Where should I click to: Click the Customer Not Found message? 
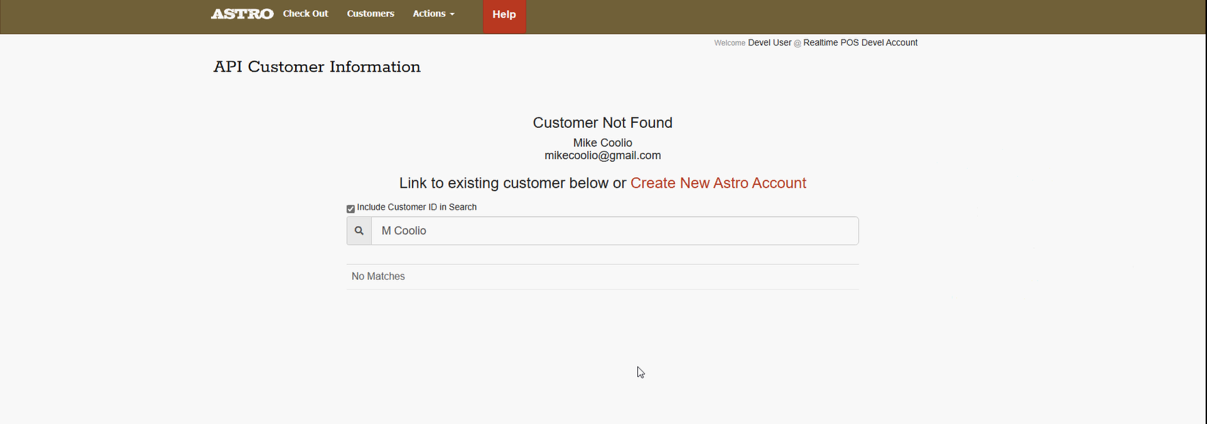(602, 123)
